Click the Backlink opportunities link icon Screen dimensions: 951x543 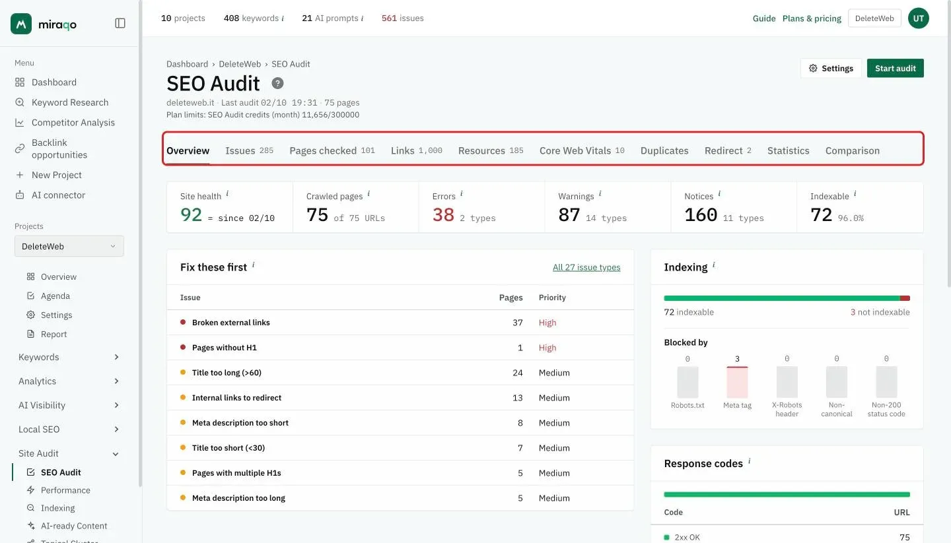click(x=20, y=148)
